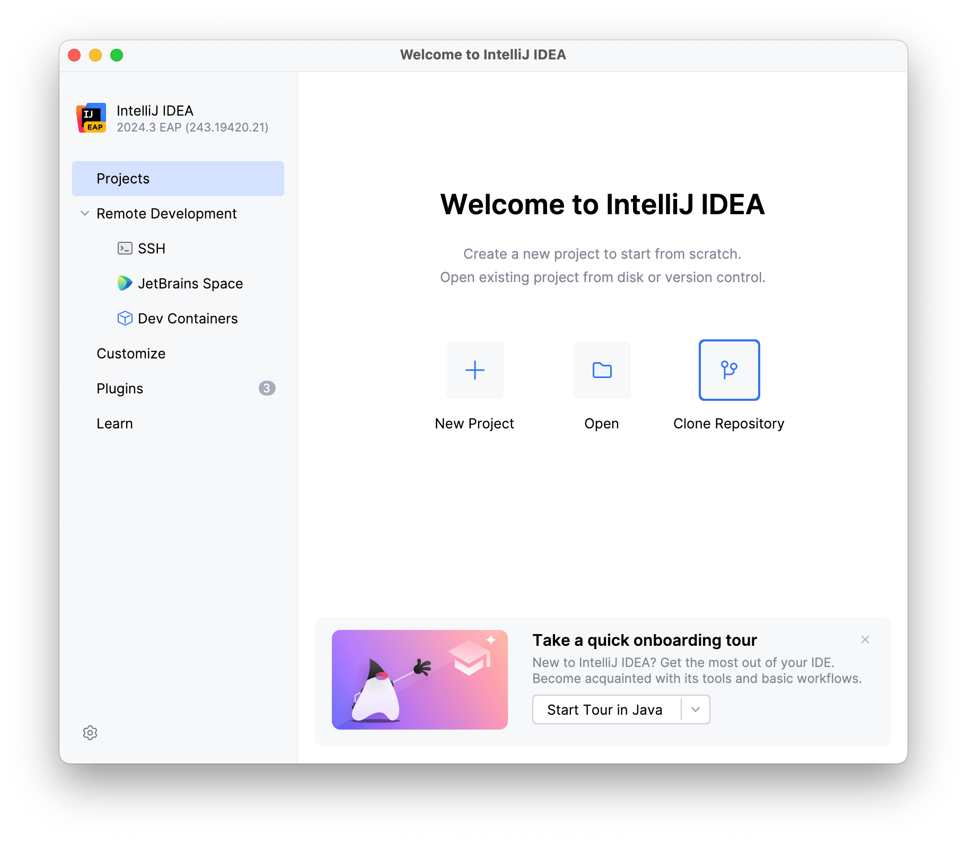967x842 pixels.
Task: Click the New Project label
Action: pos(474,424)
